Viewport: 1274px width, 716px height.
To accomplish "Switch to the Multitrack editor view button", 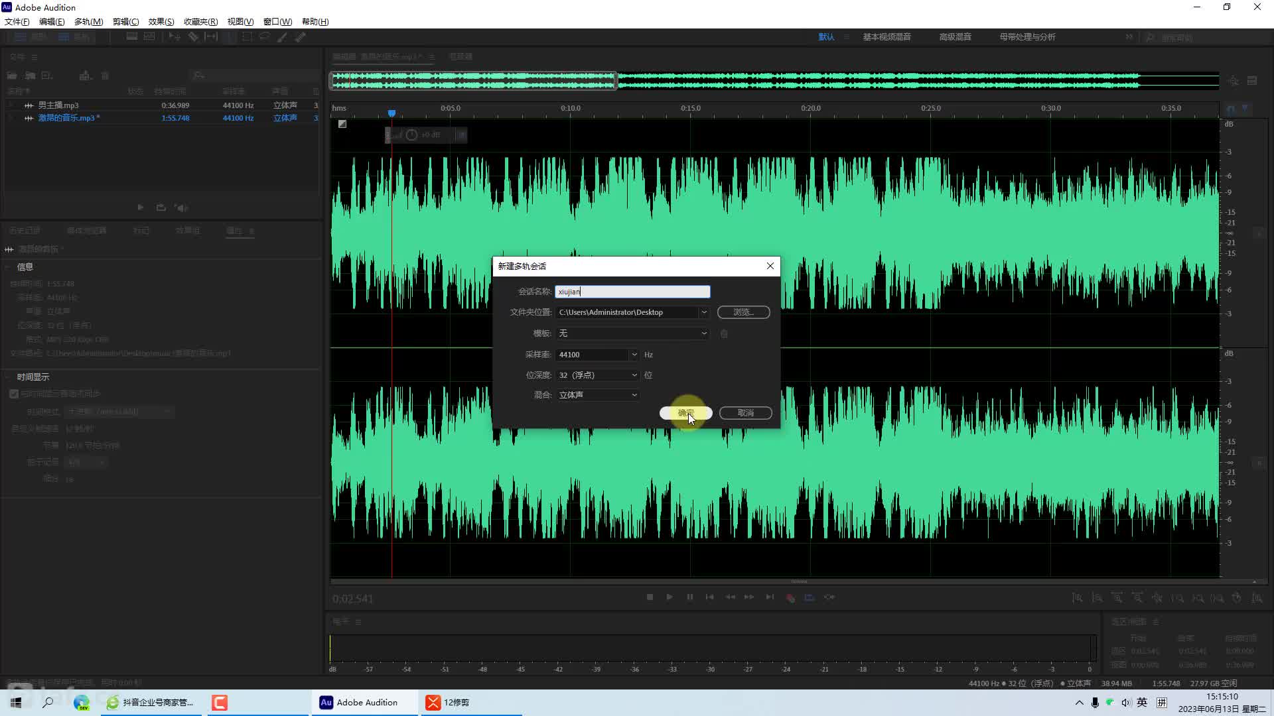I will 74,37.
